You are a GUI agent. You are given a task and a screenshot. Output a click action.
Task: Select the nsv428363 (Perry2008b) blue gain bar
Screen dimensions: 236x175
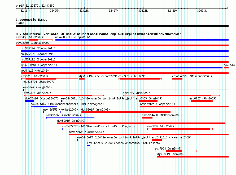point(142,40)
